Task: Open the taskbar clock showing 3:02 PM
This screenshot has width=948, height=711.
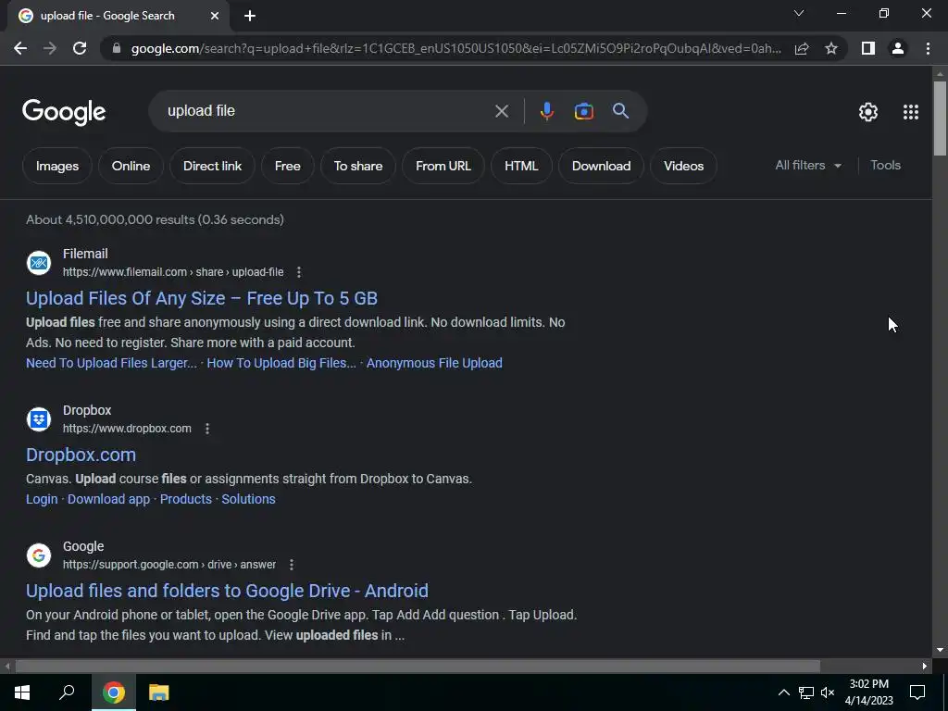Action: [x=868, y=692]
